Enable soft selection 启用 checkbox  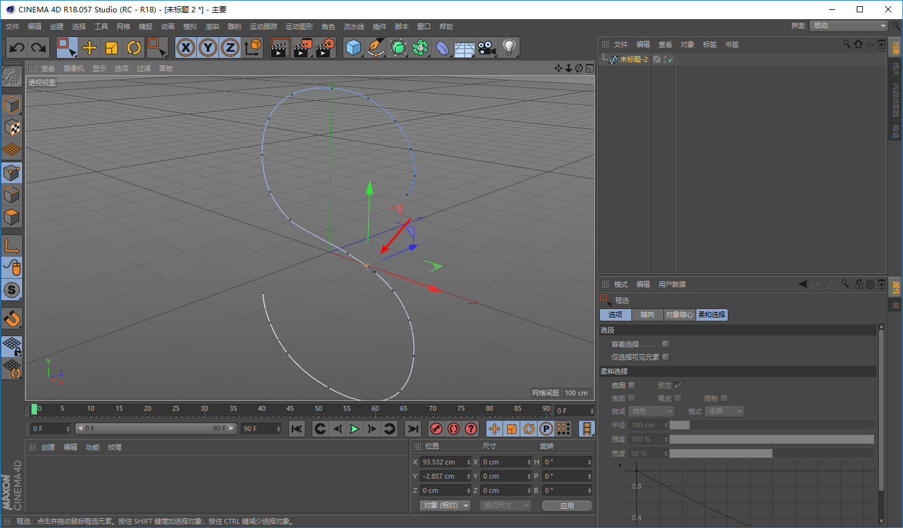[x=631, y=385]
